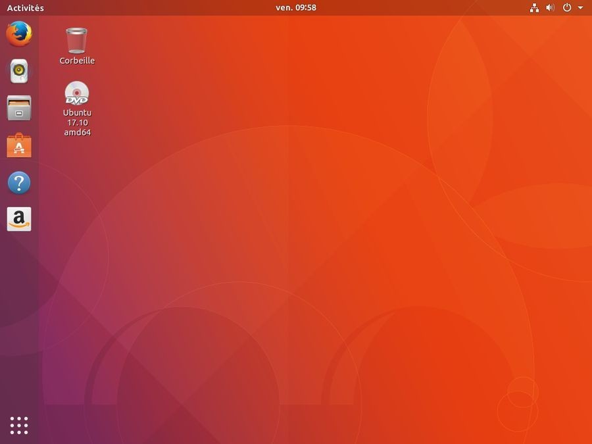Screen dimensions: 592x444
Task: Open Firefox from the dock
Action: point(19,36)
